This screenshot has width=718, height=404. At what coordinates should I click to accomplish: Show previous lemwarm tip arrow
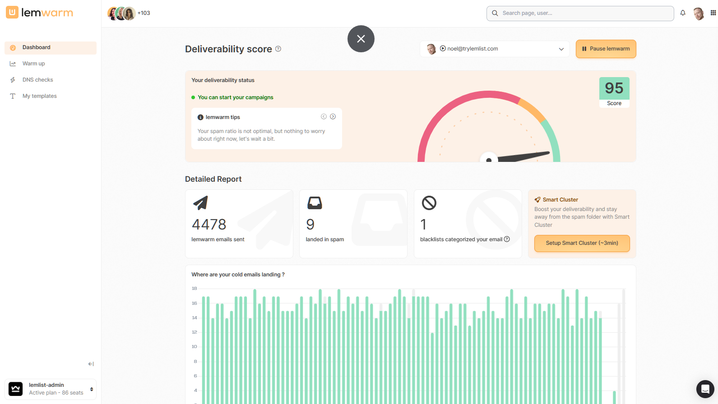324,117
